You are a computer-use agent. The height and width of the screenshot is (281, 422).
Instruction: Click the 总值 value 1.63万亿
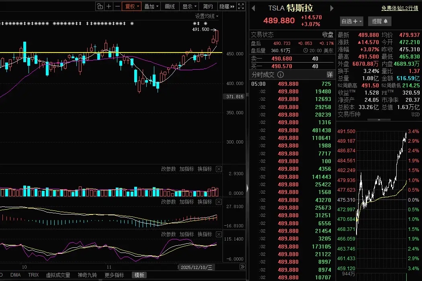pos(408,107)
